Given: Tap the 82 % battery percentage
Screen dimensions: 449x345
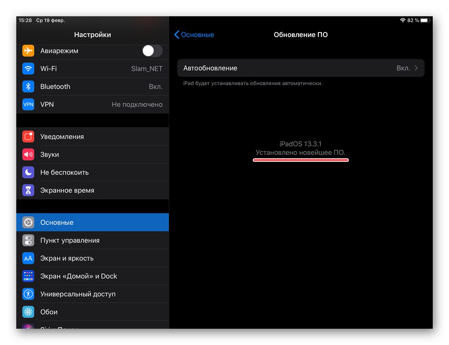Looking at the screenshot, I should [413, 20].
